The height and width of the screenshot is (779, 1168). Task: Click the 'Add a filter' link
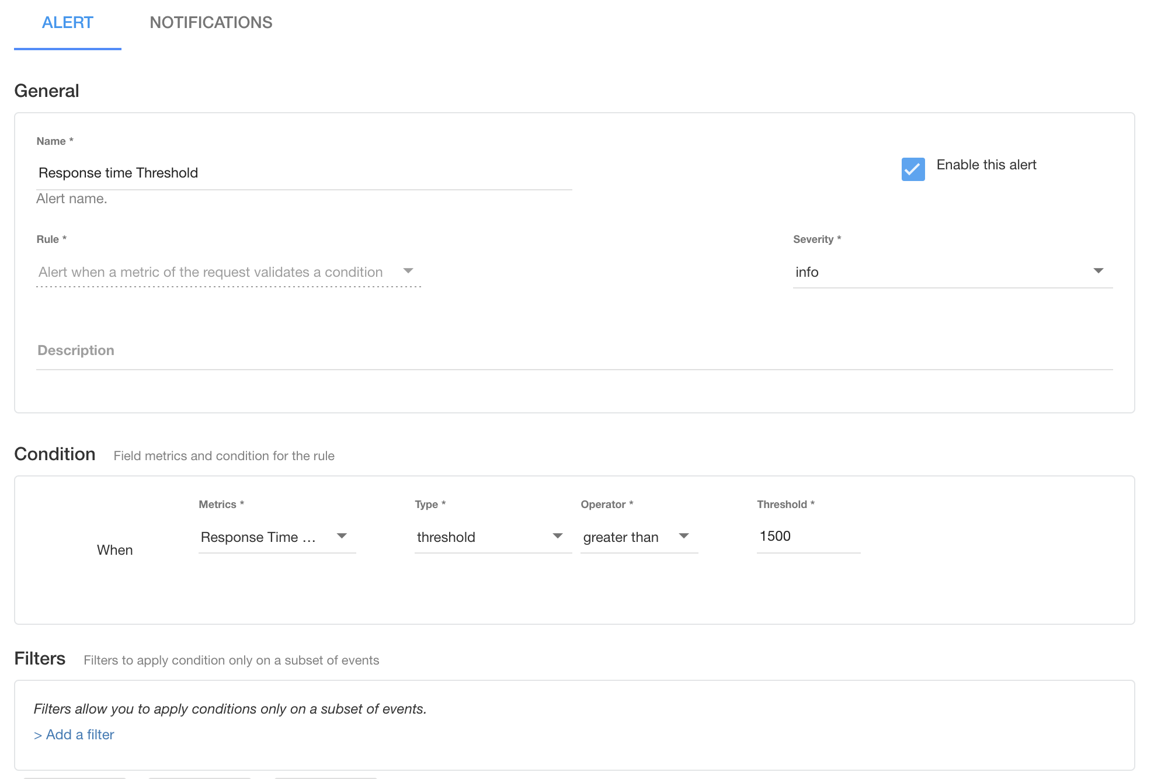pos(80,735)
